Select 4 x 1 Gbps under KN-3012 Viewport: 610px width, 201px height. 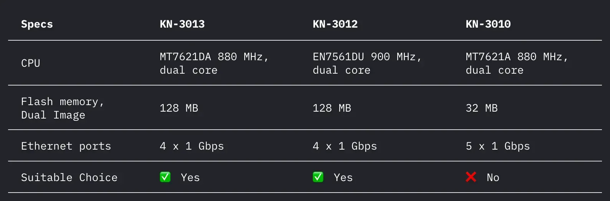(345, 146)
